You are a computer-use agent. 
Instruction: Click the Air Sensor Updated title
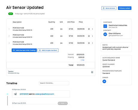pos(25,7)
